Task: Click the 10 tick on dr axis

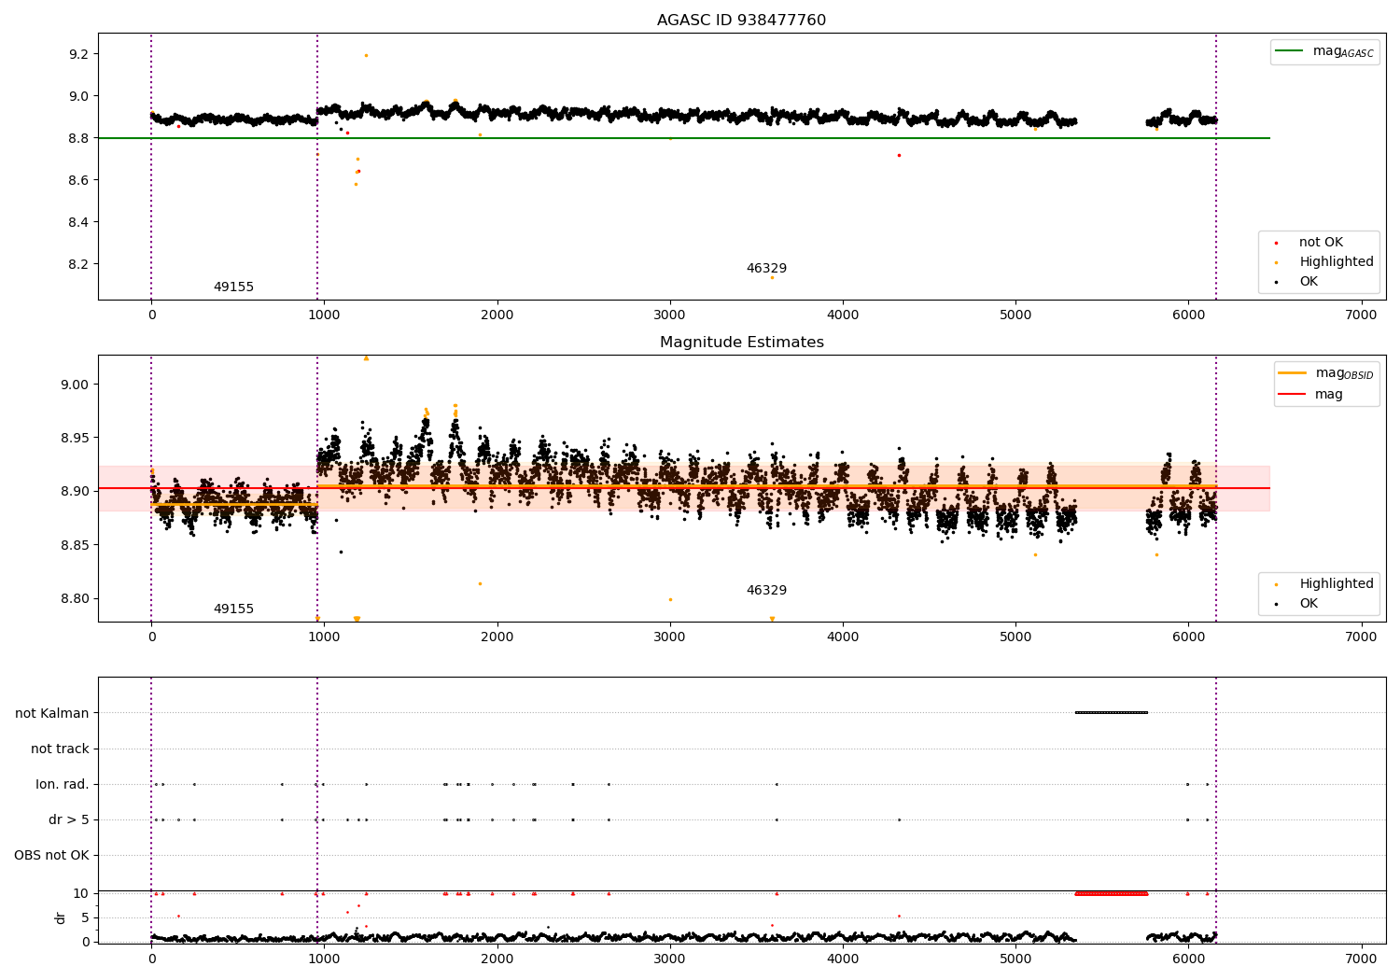Action: tap(81, 894)
